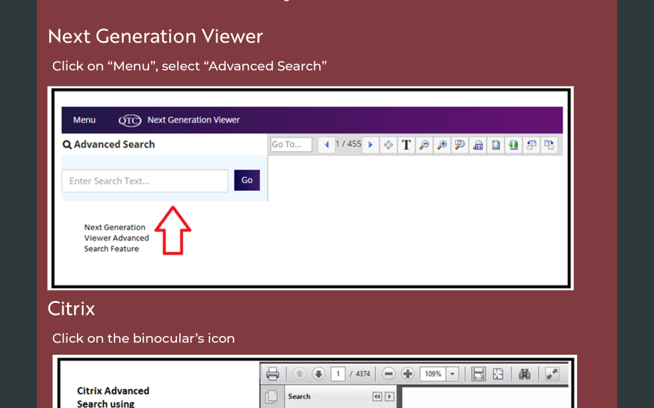Viewport: 654px width, 408px height.
Task: Click the Advanced Search heading
Action: tap(109, 144)
